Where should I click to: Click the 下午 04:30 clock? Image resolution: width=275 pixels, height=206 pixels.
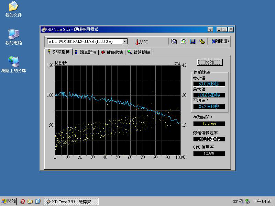point(262,202)
